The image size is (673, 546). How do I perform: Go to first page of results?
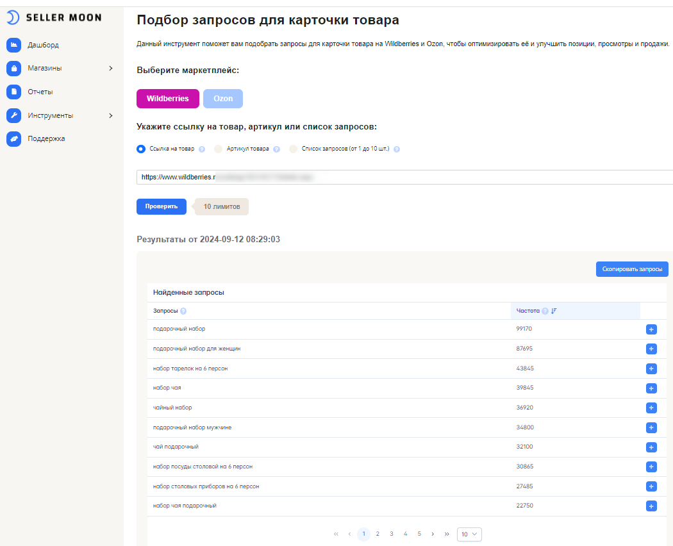336,534
